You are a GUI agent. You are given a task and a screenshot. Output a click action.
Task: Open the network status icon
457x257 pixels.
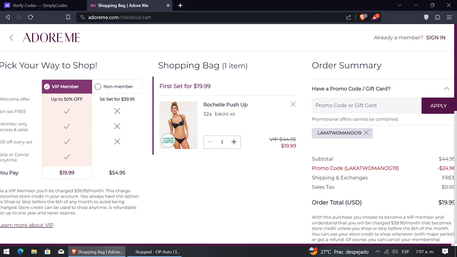pyautogui.click(x=386, y=252)
